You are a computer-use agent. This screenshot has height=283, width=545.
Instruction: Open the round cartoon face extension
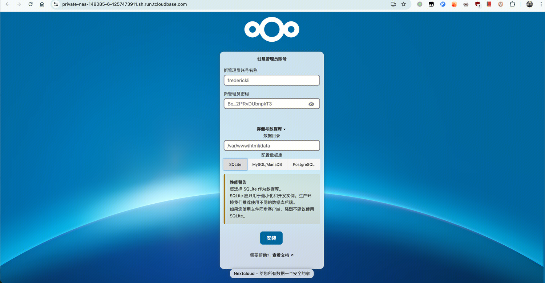pos(501,4)
